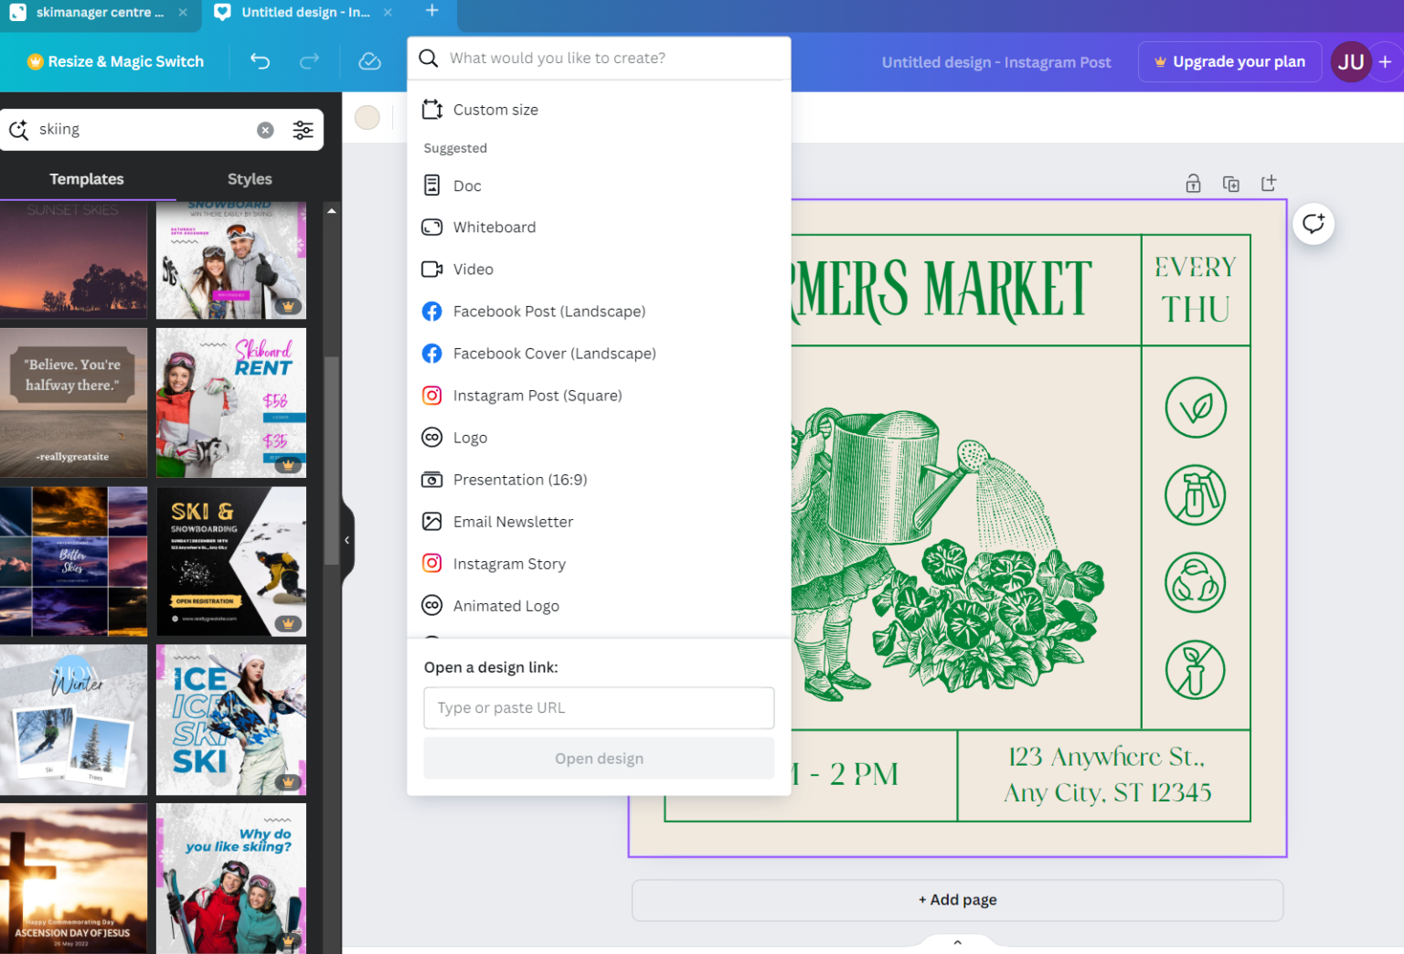Click the cloud save status icon
Screen dimensions: 1404x954
tap(369, 61)
